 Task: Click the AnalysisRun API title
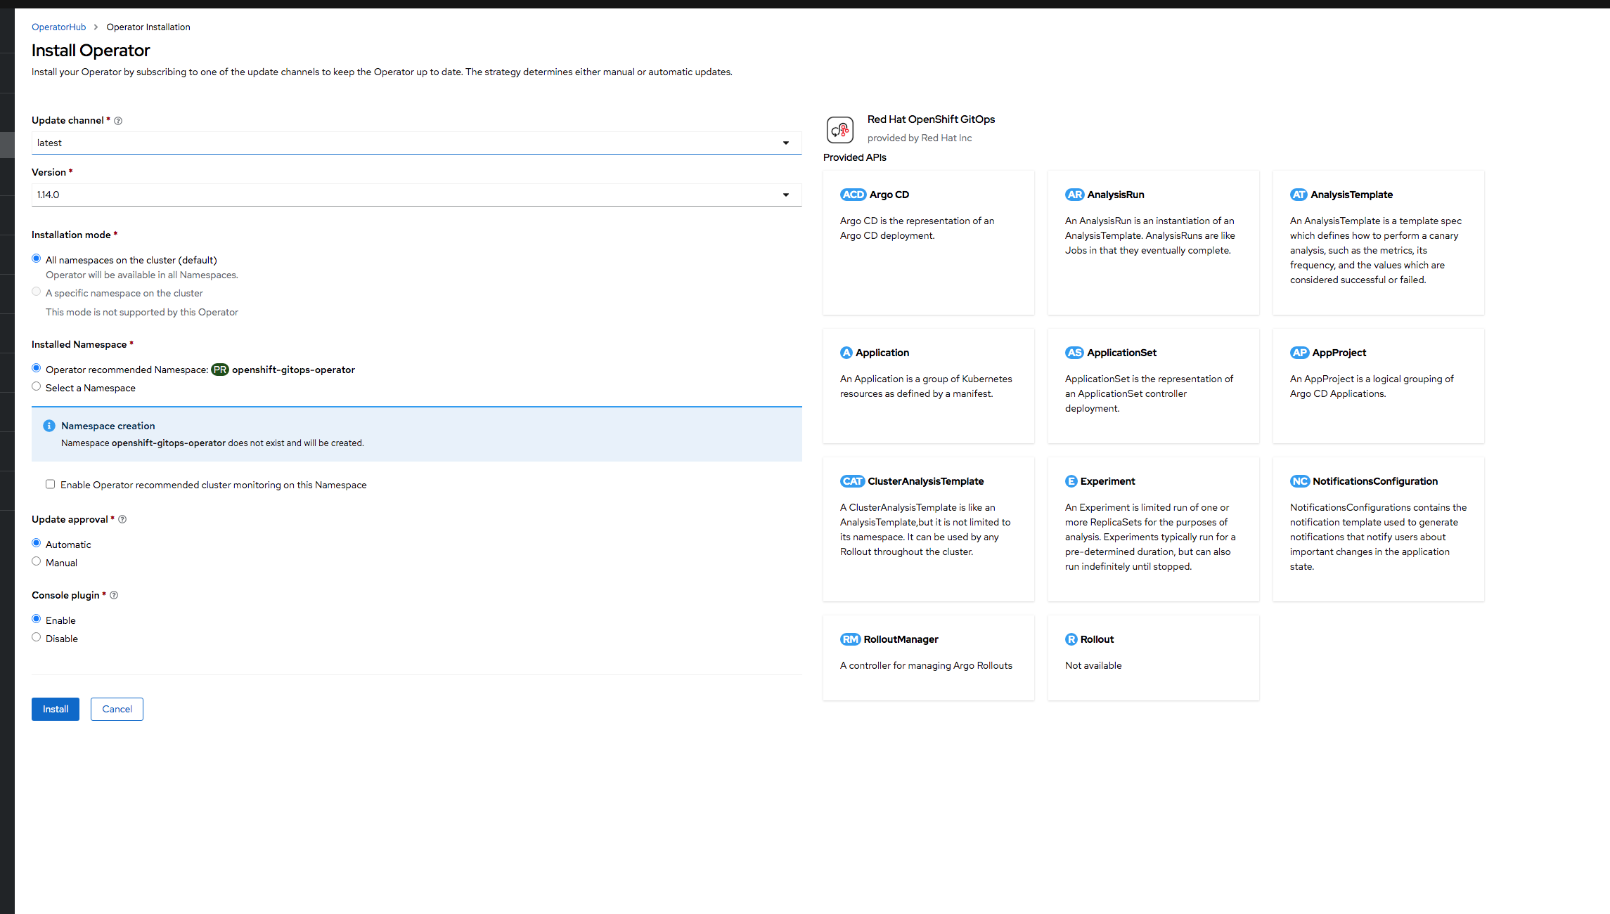[x=1116, y=195]
